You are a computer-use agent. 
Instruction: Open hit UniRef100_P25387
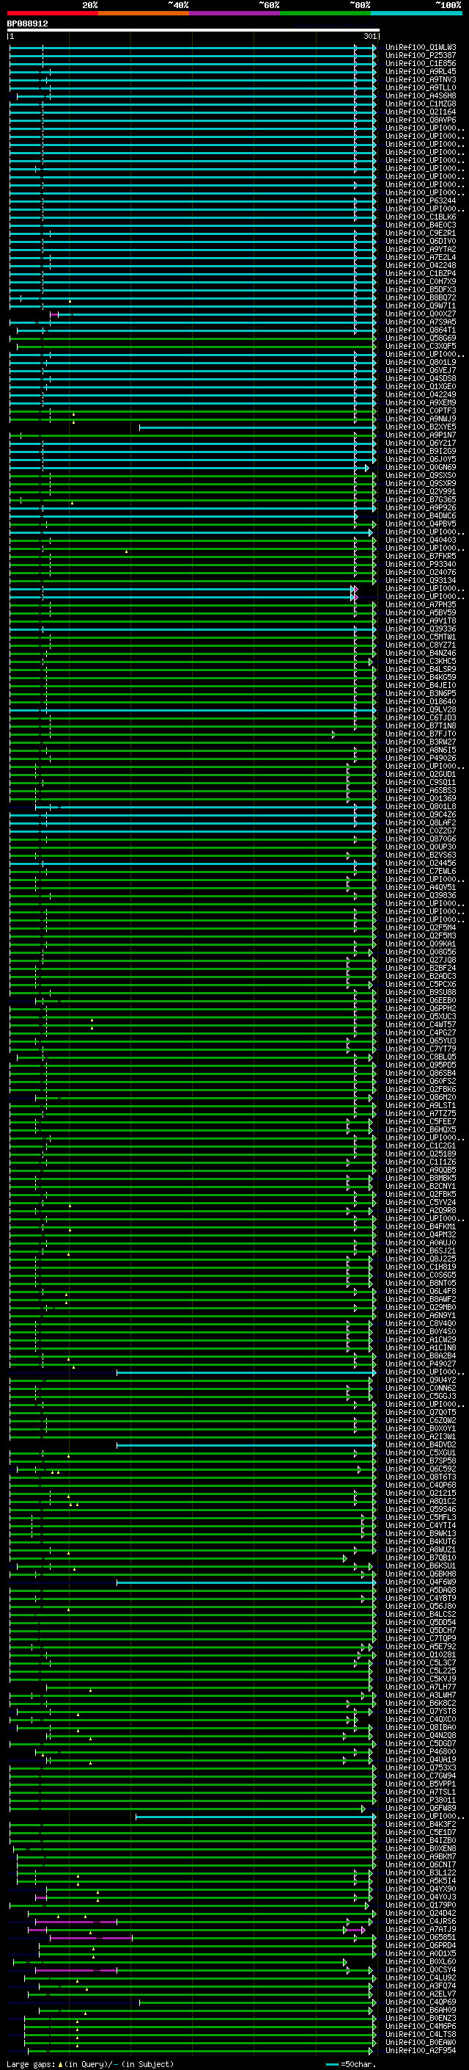(x=420, y=56)
